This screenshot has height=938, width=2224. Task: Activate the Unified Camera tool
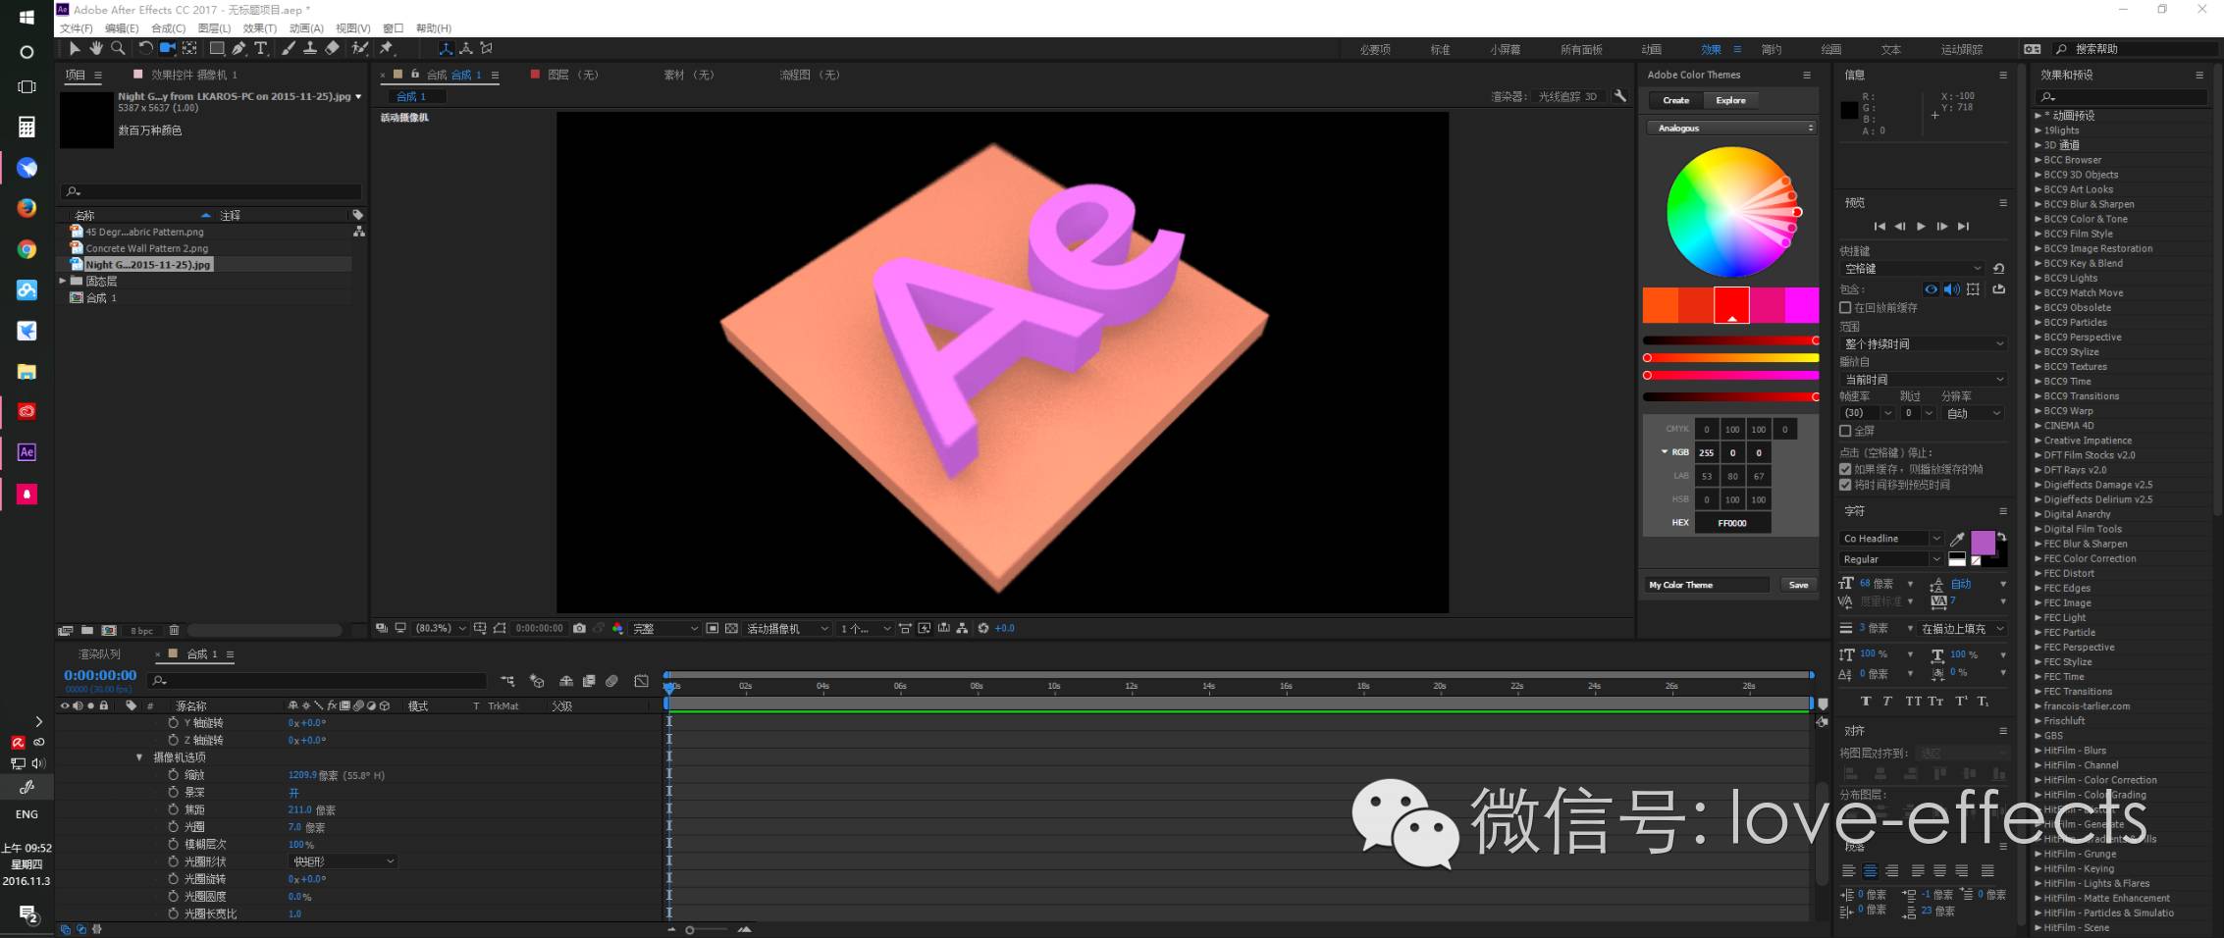coord(167,48)
